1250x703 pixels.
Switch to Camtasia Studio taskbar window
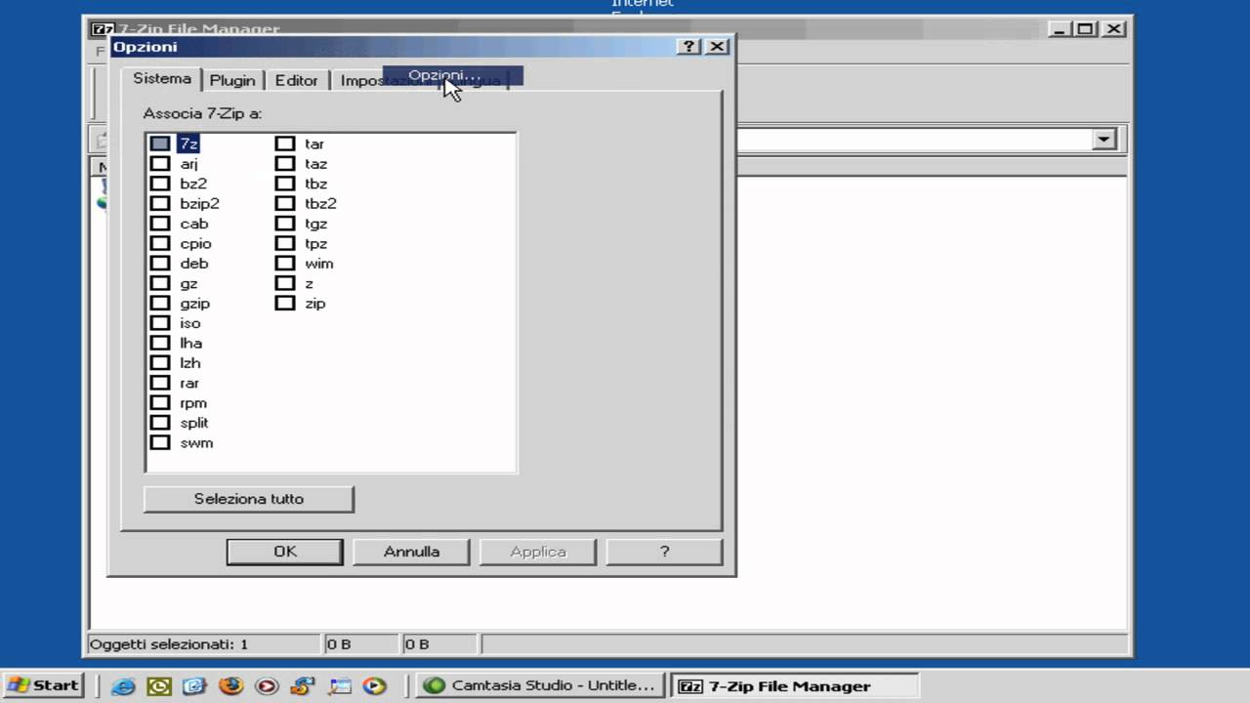pos(542,685)
